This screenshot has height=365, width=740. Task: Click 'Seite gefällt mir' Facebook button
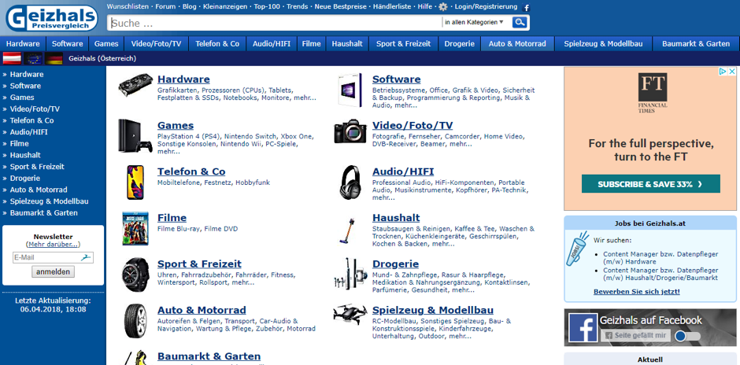[x=635, y=335]
